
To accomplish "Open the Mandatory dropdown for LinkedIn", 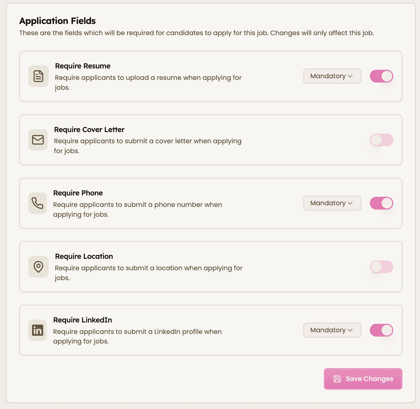I will 332,330.
